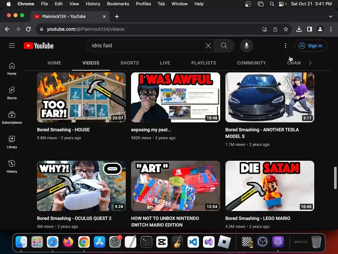
Task: Close the Plainrock124 YouTube tab
Action: tap(104, 17)
